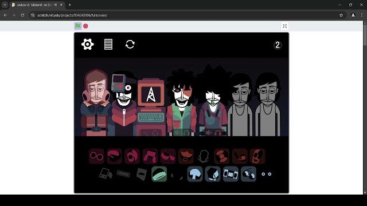Stop project with the red stop button
Viewport: 367px width, 206px height.
coord(85,26)
